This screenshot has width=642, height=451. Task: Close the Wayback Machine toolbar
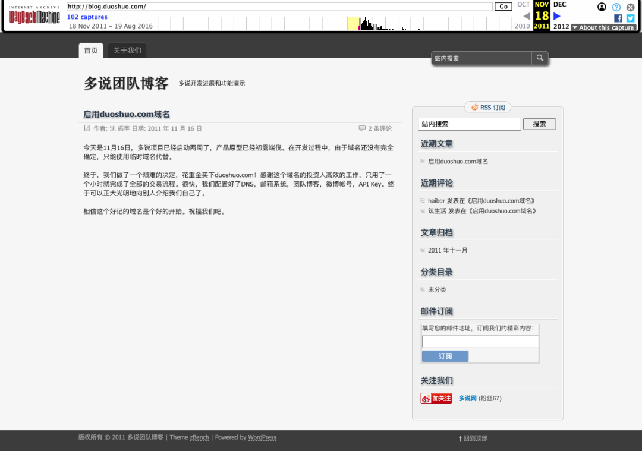pos(631,7)
